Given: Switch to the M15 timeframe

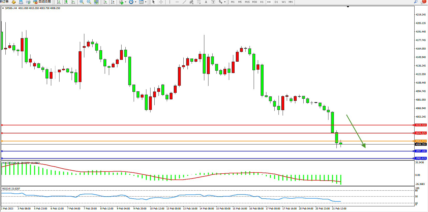Looking at the screenshot, I should (247, 2).
